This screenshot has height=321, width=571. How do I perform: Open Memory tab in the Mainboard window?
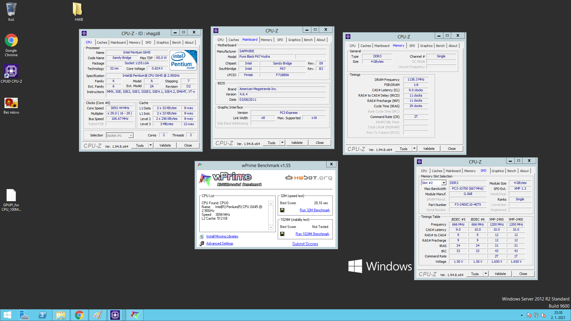(x=266, y=40)
